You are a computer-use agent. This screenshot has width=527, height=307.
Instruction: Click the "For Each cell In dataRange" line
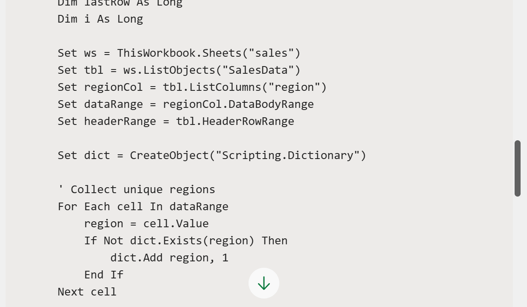click(x=143, y=207)
